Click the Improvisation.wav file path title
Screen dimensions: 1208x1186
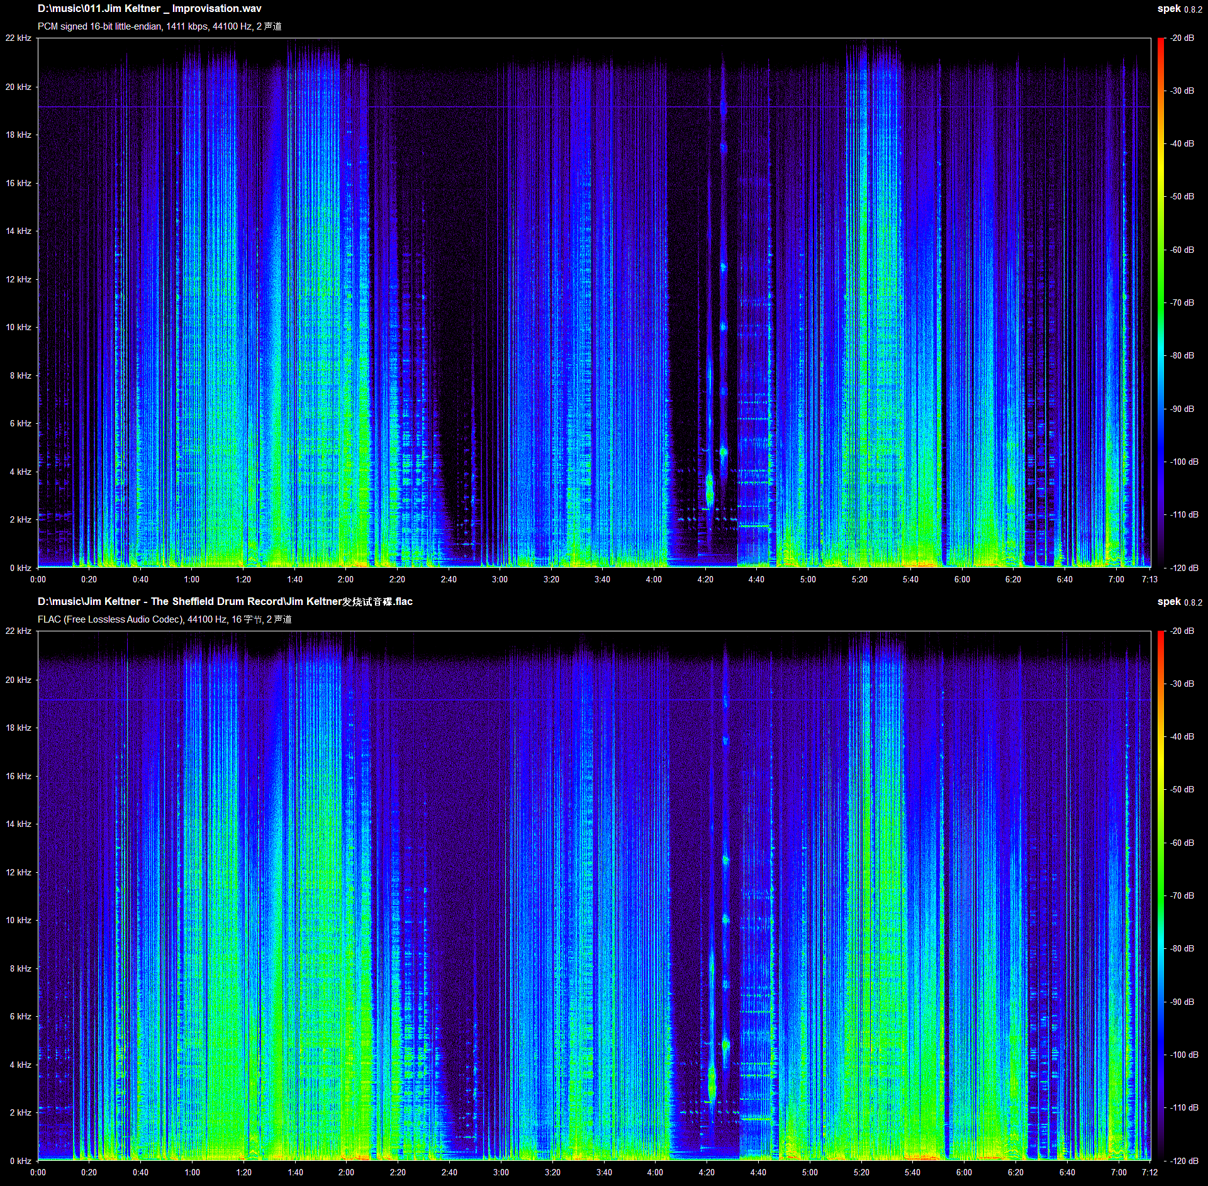click(x=150, y=9)
